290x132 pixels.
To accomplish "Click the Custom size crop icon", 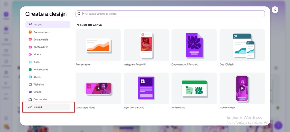I will point(30,99).
